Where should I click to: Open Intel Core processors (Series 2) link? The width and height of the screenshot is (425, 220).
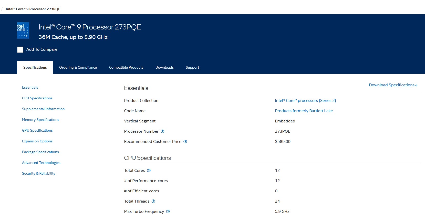(305, 101)
